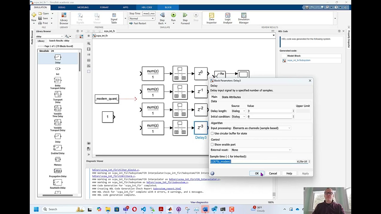This screenshot has height=214, width=381.
Task: Click the Print icon
Action: point(40,23)
